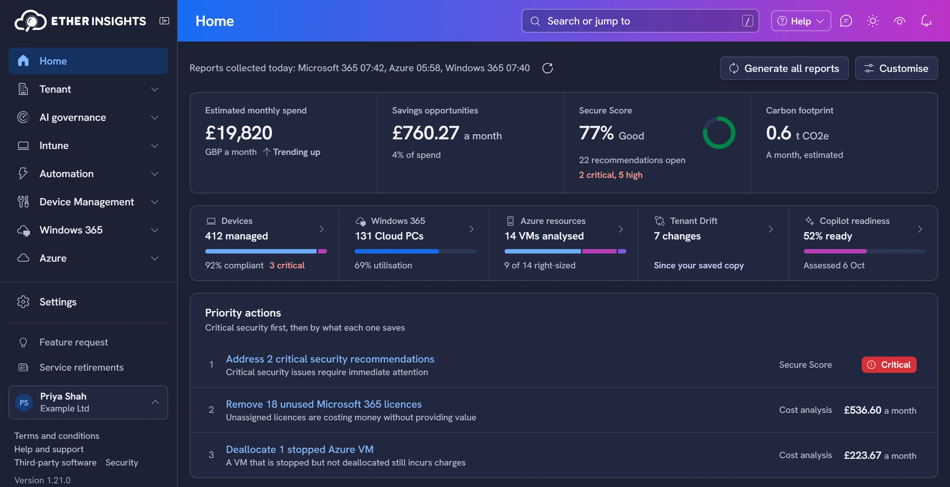
Task: Click the red Critical badge
Action: (889, 364)
